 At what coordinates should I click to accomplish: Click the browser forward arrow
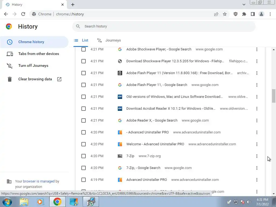(x=15, y=14)
